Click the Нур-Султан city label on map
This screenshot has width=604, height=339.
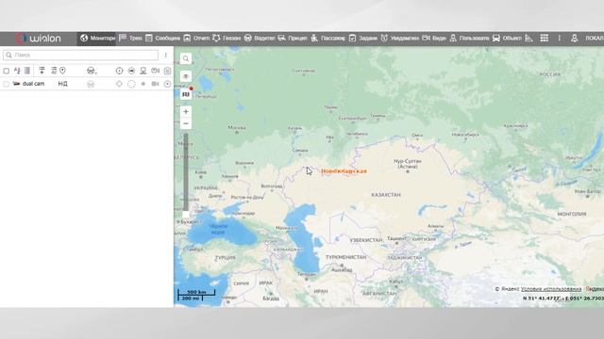pyautogui.click(x=408, y=164)
